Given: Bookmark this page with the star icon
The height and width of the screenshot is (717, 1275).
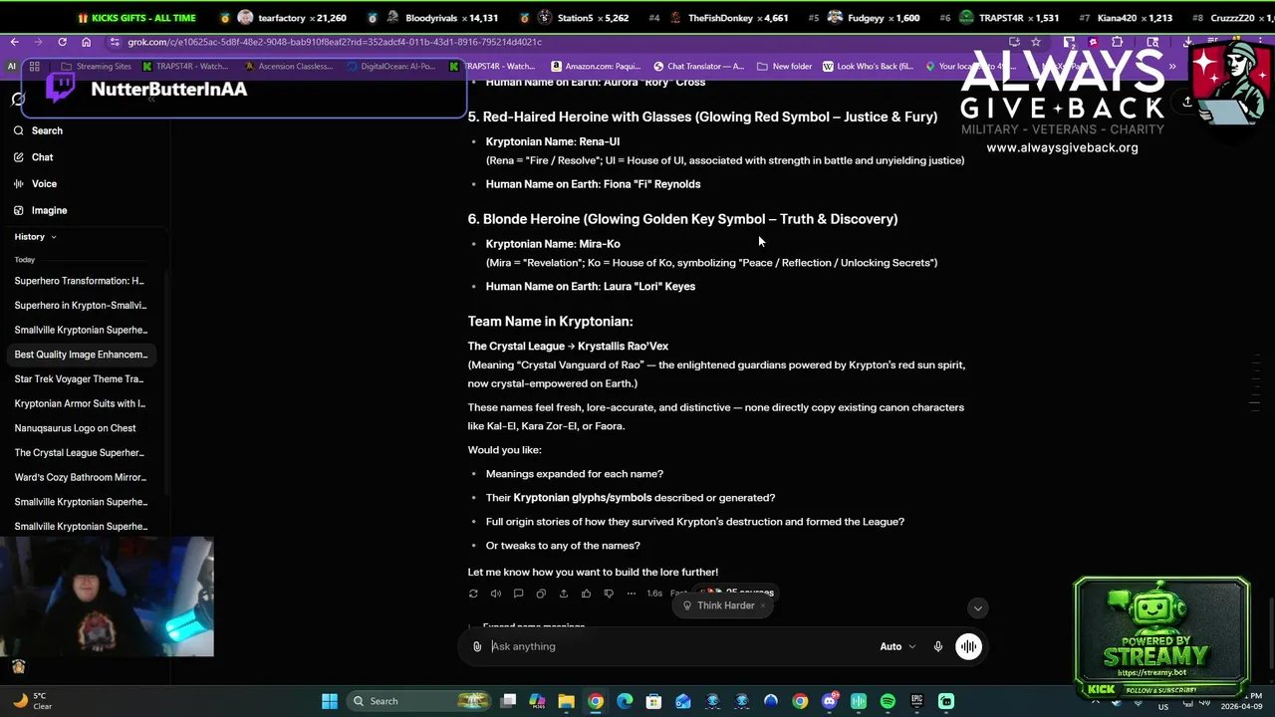Looking at the screenshot, I should 1036,42.
